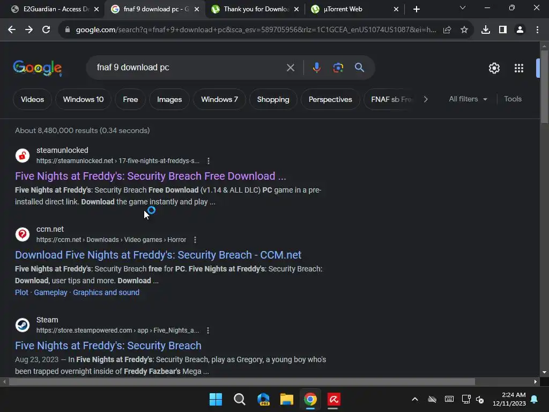Open the Plot sitelink

[x=21, y=292]
